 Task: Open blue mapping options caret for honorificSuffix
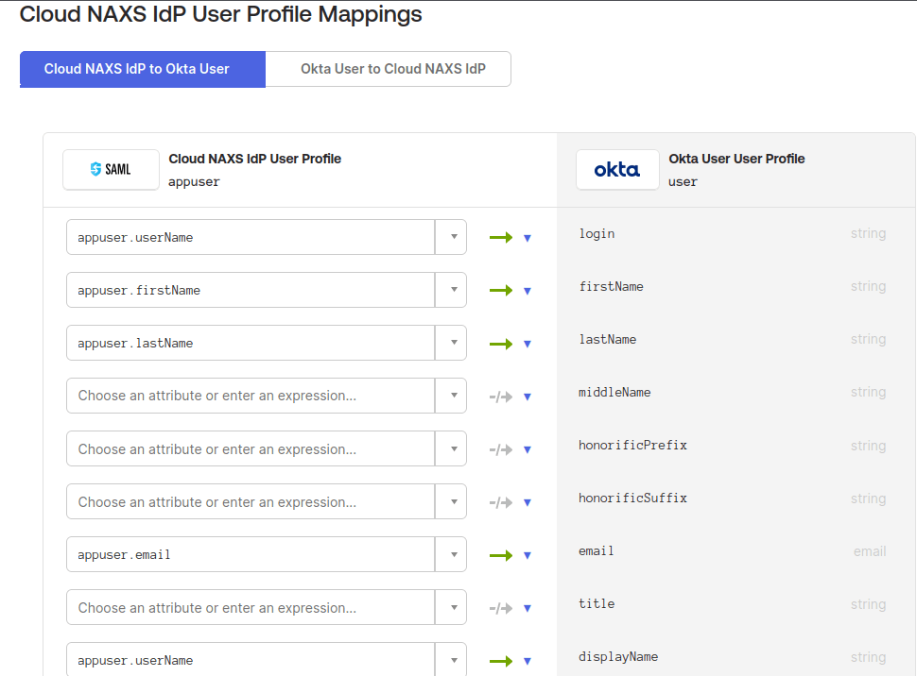coord(528,502)
